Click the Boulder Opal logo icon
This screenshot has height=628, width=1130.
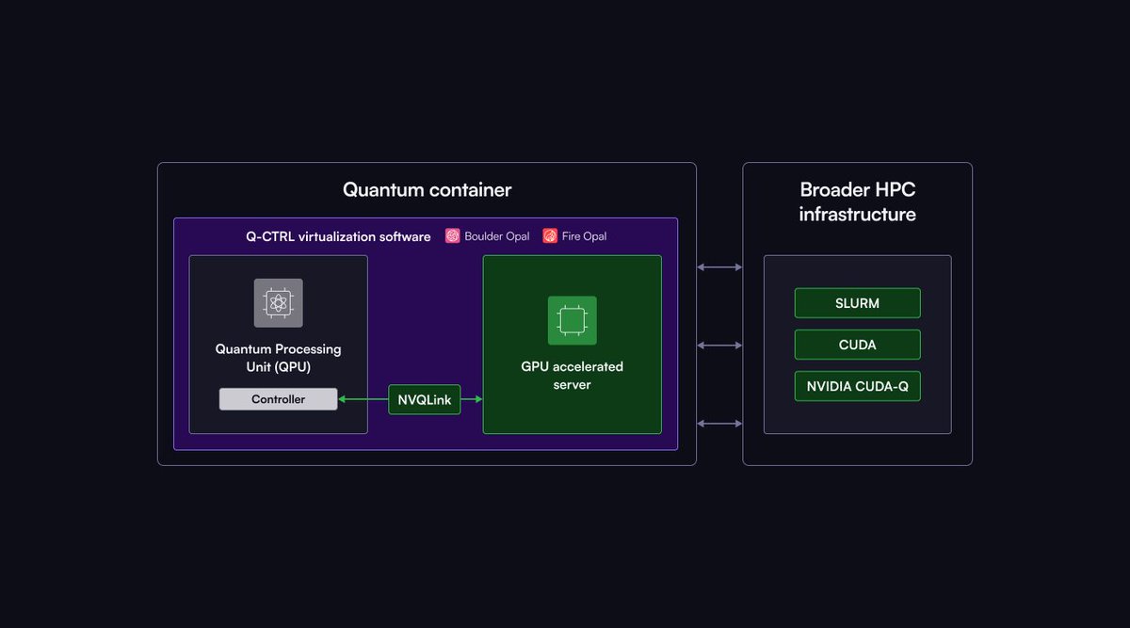click(x=453, y=236)
